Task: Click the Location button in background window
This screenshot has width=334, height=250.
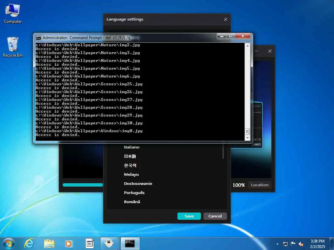Action: pyautogui.click(x=259, y=185)
